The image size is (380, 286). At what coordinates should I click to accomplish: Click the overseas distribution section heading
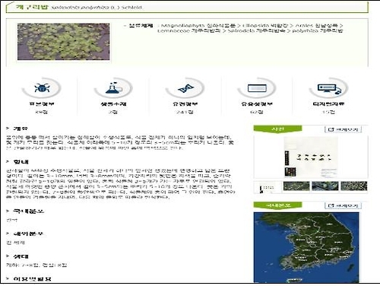[x=28, y=234]
